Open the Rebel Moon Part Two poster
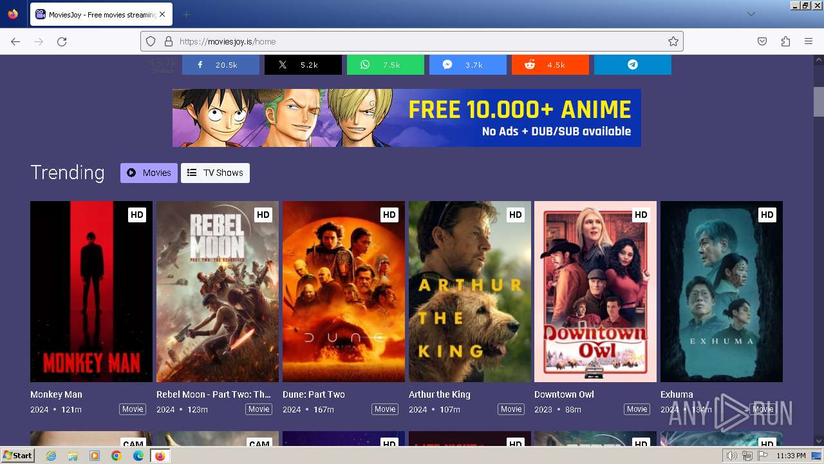Image resolution: width=824 pixels, height=464 pixels. [x=218, y=291]
